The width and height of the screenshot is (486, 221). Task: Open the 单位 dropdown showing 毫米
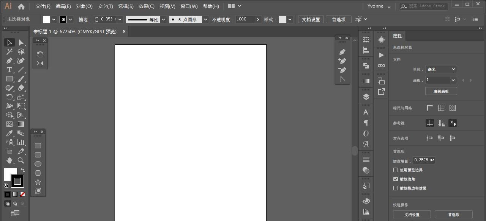tap(441, 69)
